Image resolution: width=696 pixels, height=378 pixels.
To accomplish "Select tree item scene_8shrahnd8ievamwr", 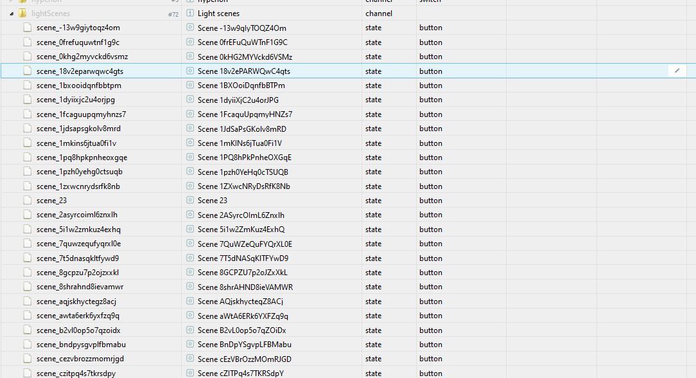I will click(80, 287).
